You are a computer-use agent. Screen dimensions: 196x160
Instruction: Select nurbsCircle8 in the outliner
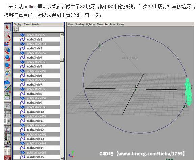point(36,94)
